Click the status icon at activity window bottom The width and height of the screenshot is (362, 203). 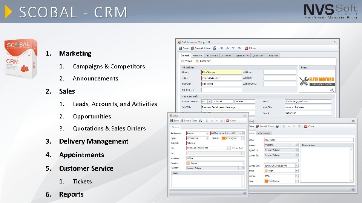coord(244,193)
